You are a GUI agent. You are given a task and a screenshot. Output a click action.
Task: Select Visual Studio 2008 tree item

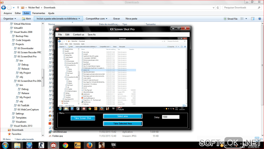coord(23,32)
